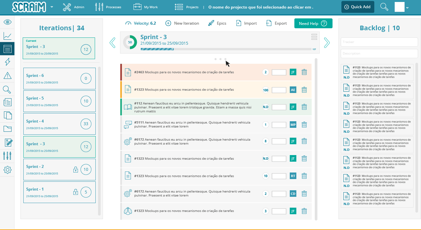Click the MP assignee badge
This screenshot has height=230, width=421.
tap(293, 125)
